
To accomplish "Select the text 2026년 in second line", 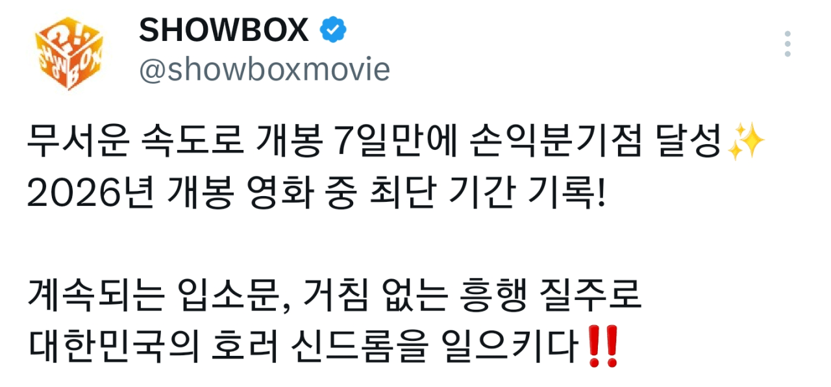I will (x=90, y=195).
